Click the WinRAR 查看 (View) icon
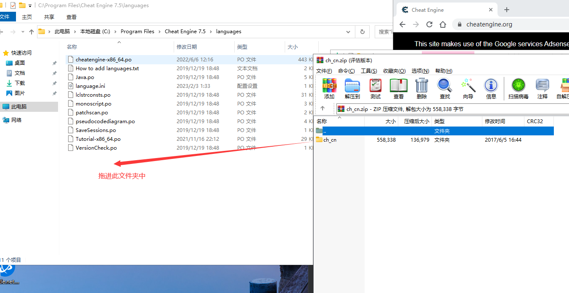 (398, 85)
